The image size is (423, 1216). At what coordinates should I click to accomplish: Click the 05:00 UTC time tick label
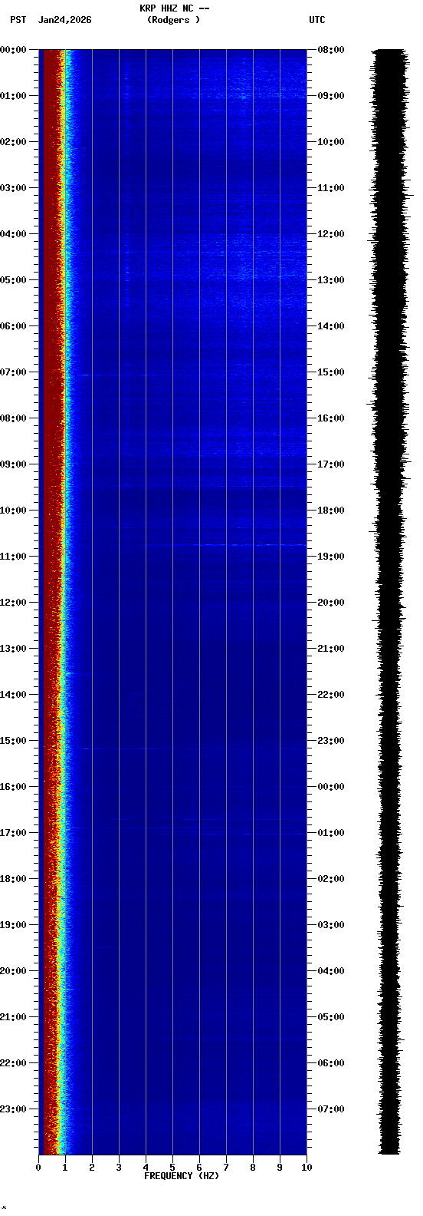coord(331,1017)
